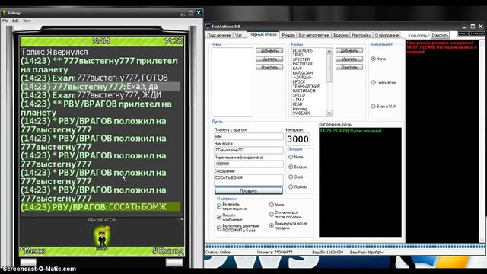Click Удалить button in the Ники group
This screenshot has height=274, width=487.
269,59
